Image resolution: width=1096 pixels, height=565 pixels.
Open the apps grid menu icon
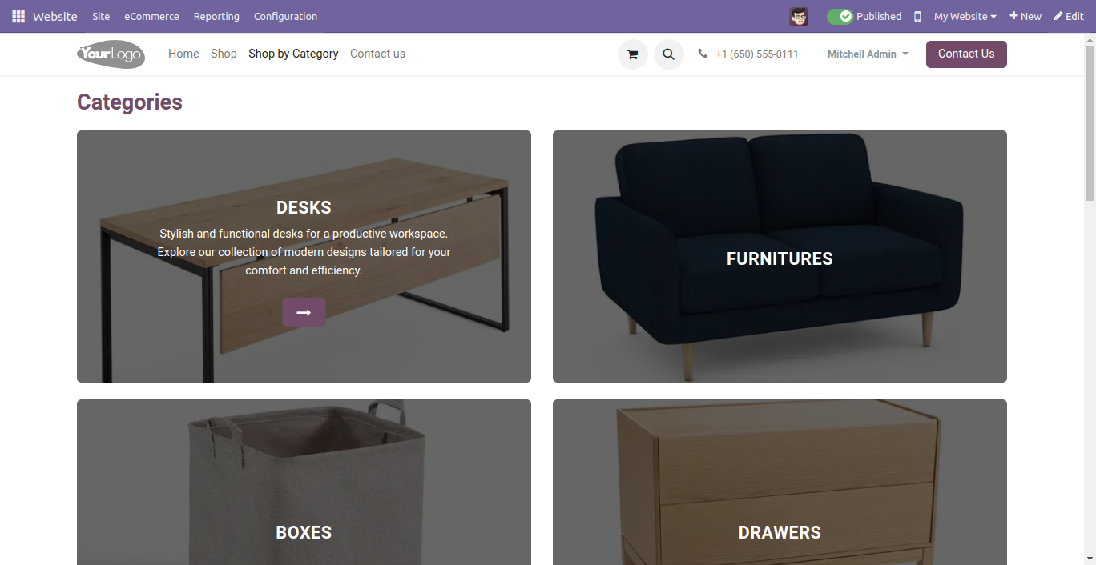tap(18, 16)
